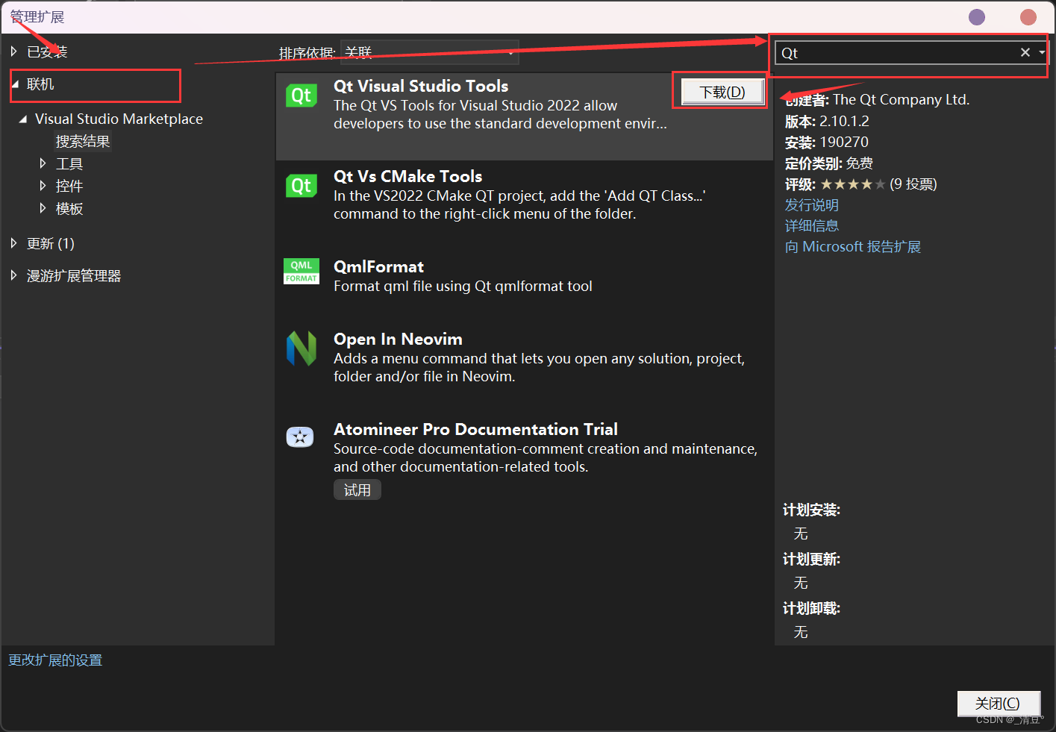The image size is (1056, 732).
Task: Click the Qt Visual Studio Tools icon
Action: tap(302, 96)
